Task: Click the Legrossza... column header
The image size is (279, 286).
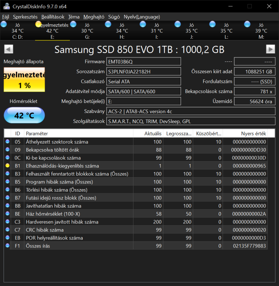Action: (178, 133)
